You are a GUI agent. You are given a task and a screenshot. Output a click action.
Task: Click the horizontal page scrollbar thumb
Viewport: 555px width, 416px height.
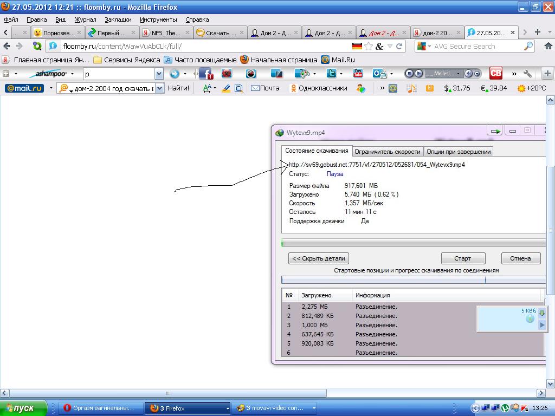pyautogui.click(x=168, y=393)
